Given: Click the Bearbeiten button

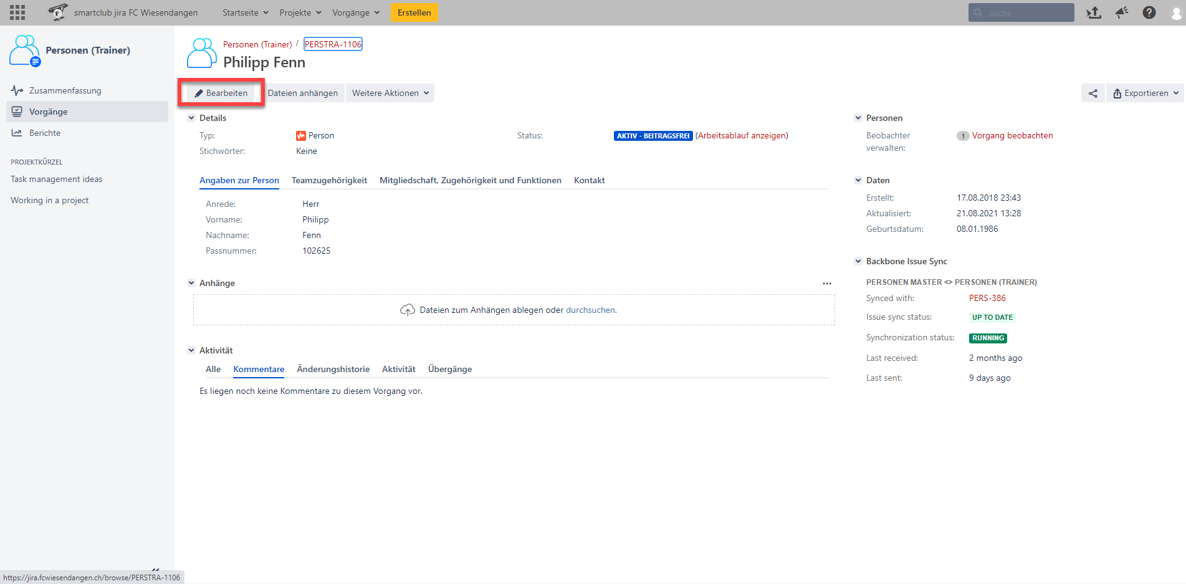Looking at the screenshot, I should click(x=221, y=93).
